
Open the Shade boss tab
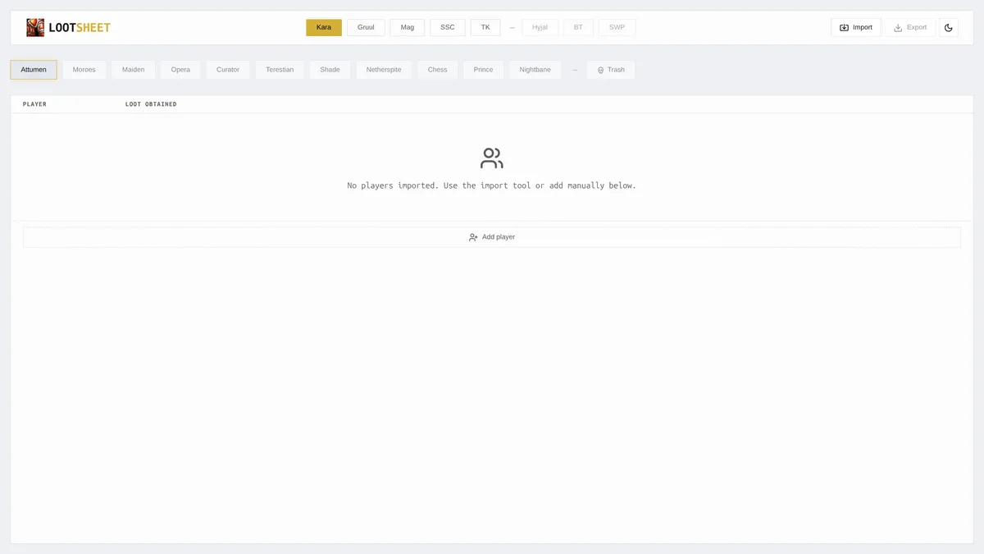point(330,70)
